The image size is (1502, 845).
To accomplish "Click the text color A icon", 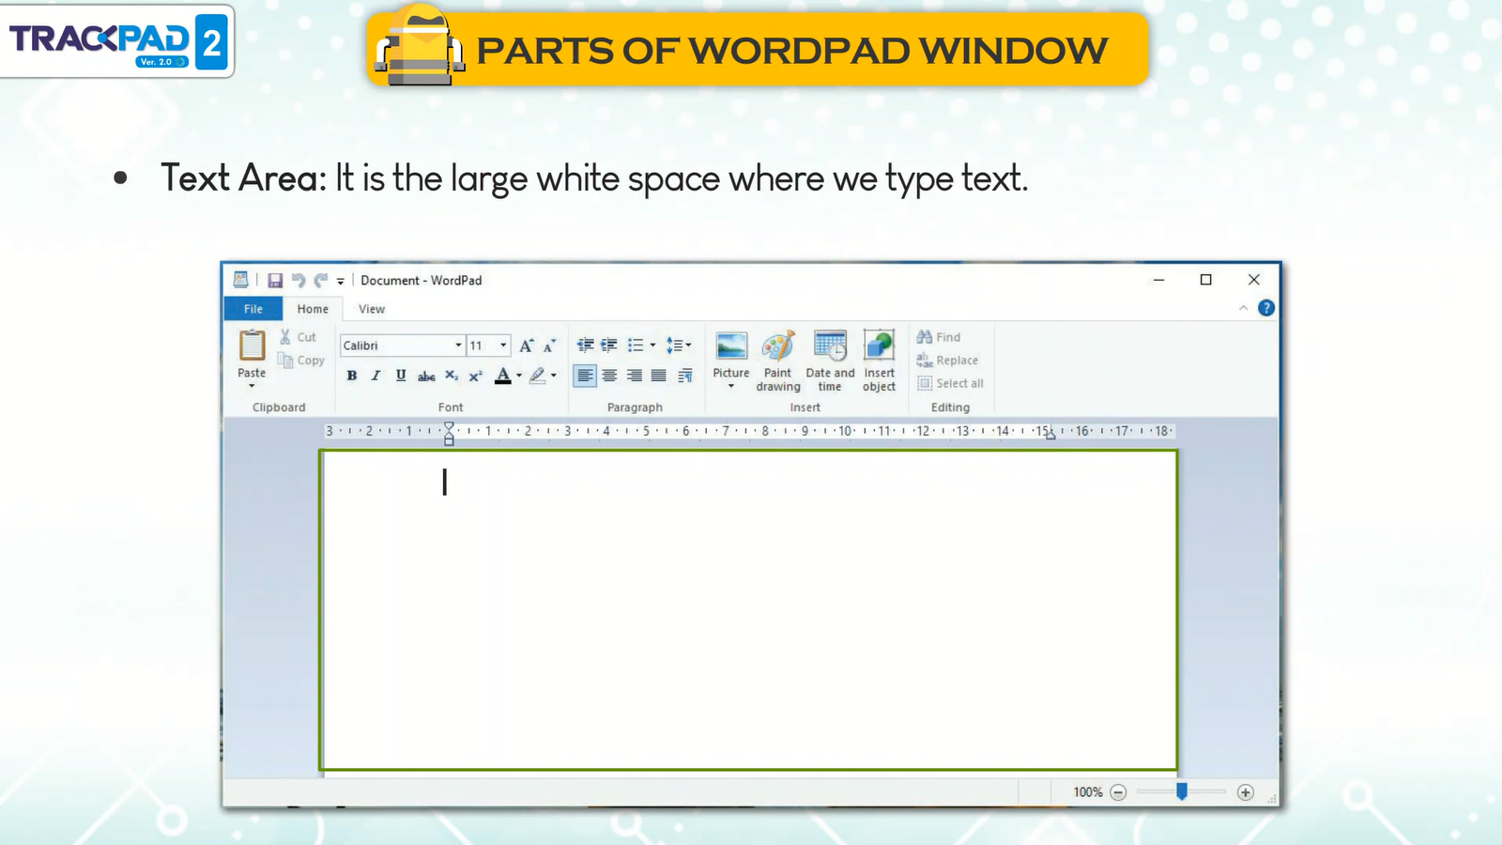I will [503, 376].
